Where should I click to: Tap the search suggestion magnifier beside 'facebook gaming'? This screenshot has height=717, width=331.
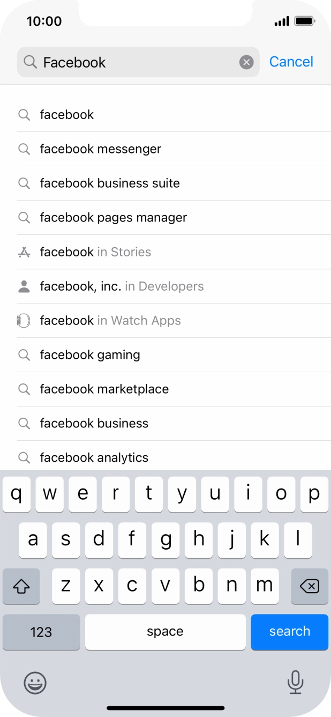tap(24, 355)
